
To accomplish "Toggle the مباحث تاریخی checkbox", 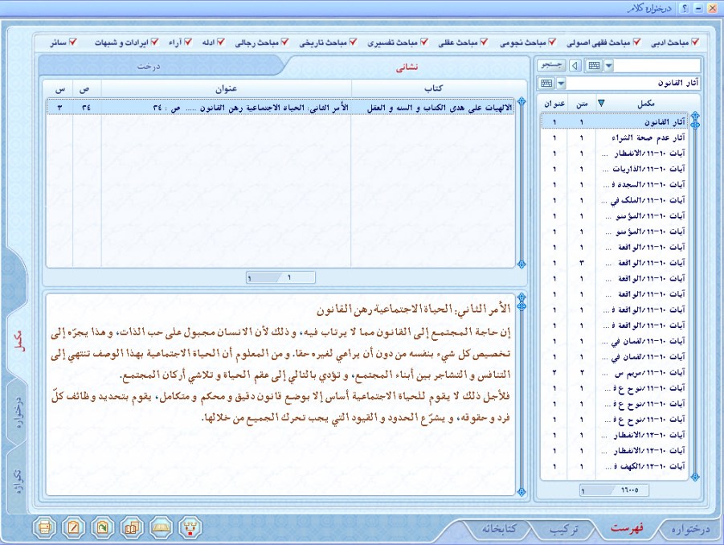I will point(352,42).
